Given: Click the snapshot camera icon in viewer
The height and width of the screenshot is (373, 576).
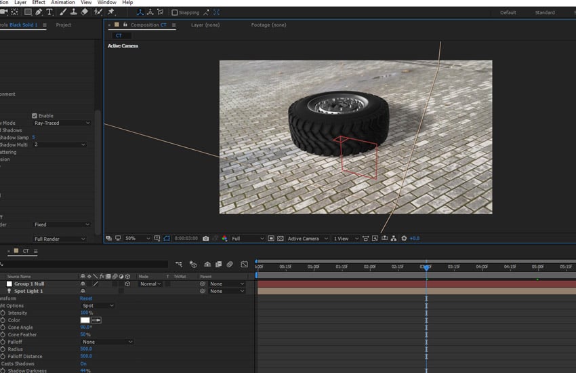Looking at the screenshot, I should click(x=206, y=239).
